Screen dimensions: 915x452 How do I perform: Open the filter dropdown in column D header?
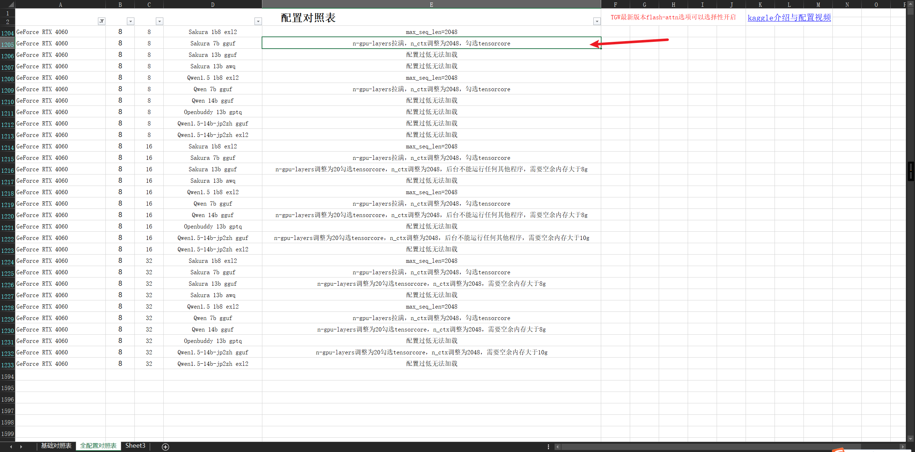click(x=258, y=21)
